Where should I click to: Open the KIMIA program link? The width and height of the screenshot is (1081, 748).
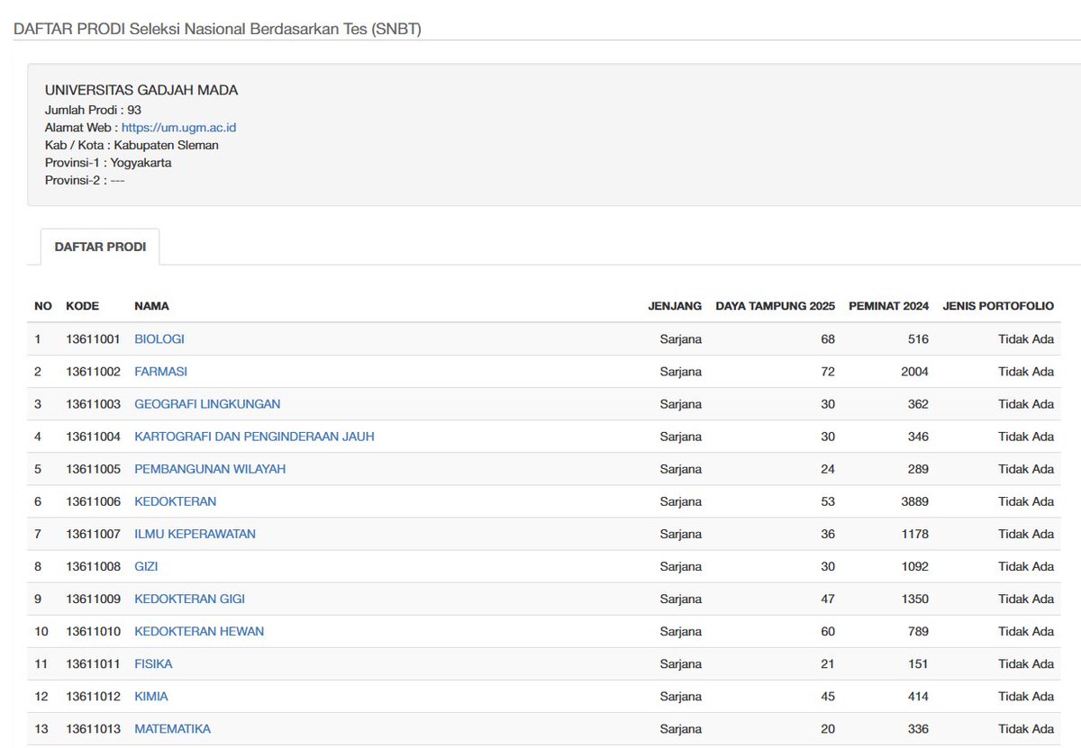151,696
